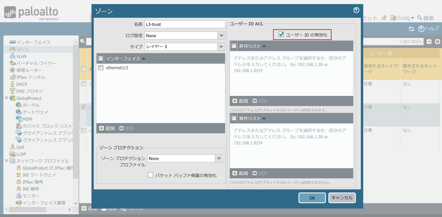442x217 pixels.
Task: Click the QoS sidebar icon
Action: 12,147
